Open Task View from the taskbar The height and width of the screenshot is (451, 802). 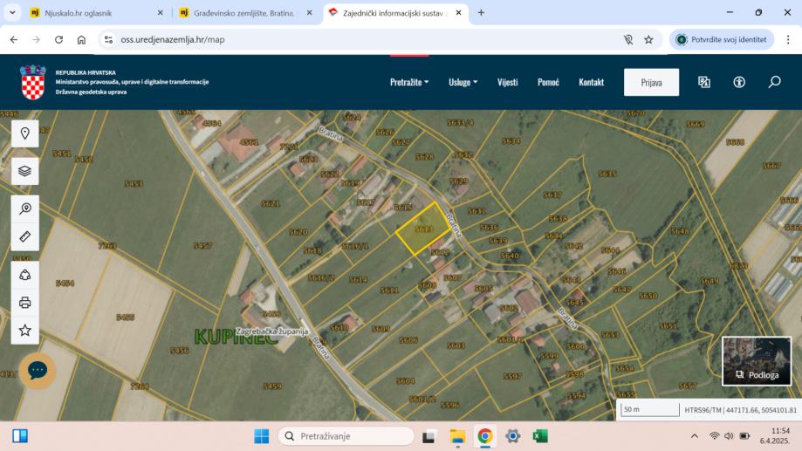pos(428,436)
